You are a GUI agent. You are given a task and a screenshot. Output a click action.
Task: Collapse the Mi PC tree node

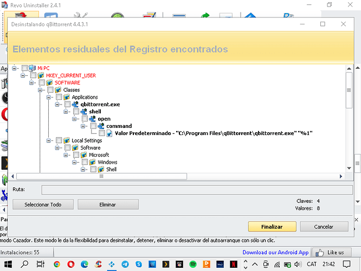pyautogui.click(x=14, y=68)
